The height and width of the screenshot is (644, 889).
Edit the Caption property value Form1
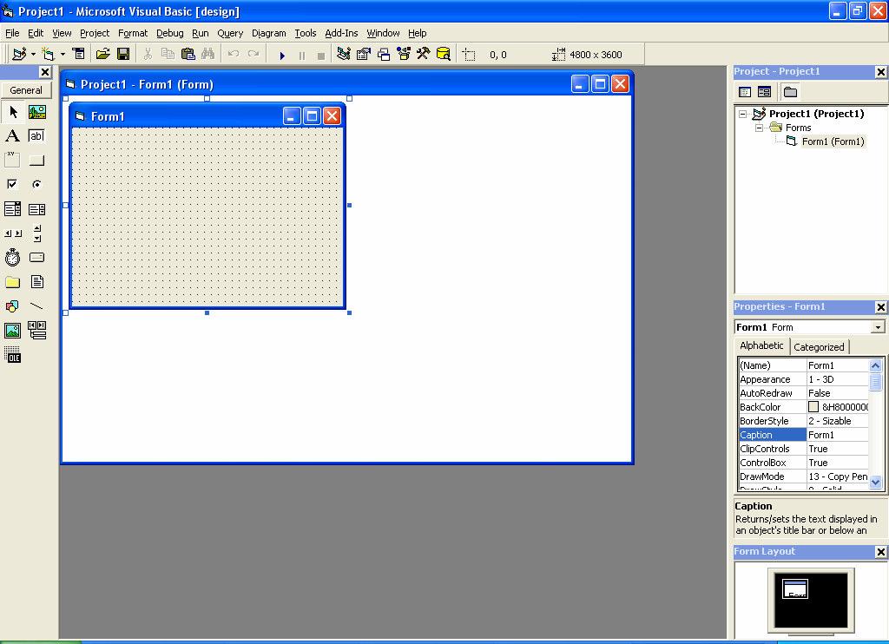(x=838, y=434)
